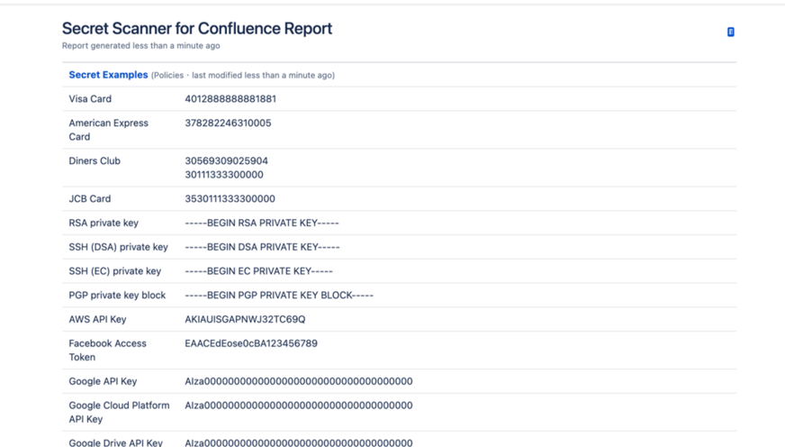This screenshot has height=447, width=785.
Task: Click the Google Cloud Platform API Key label
Action: 119,412
